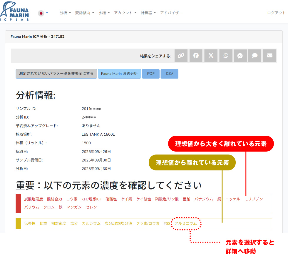
Task: Toggle 測定されていないパラメータを非表示にする button
Action: click(56, 74)
